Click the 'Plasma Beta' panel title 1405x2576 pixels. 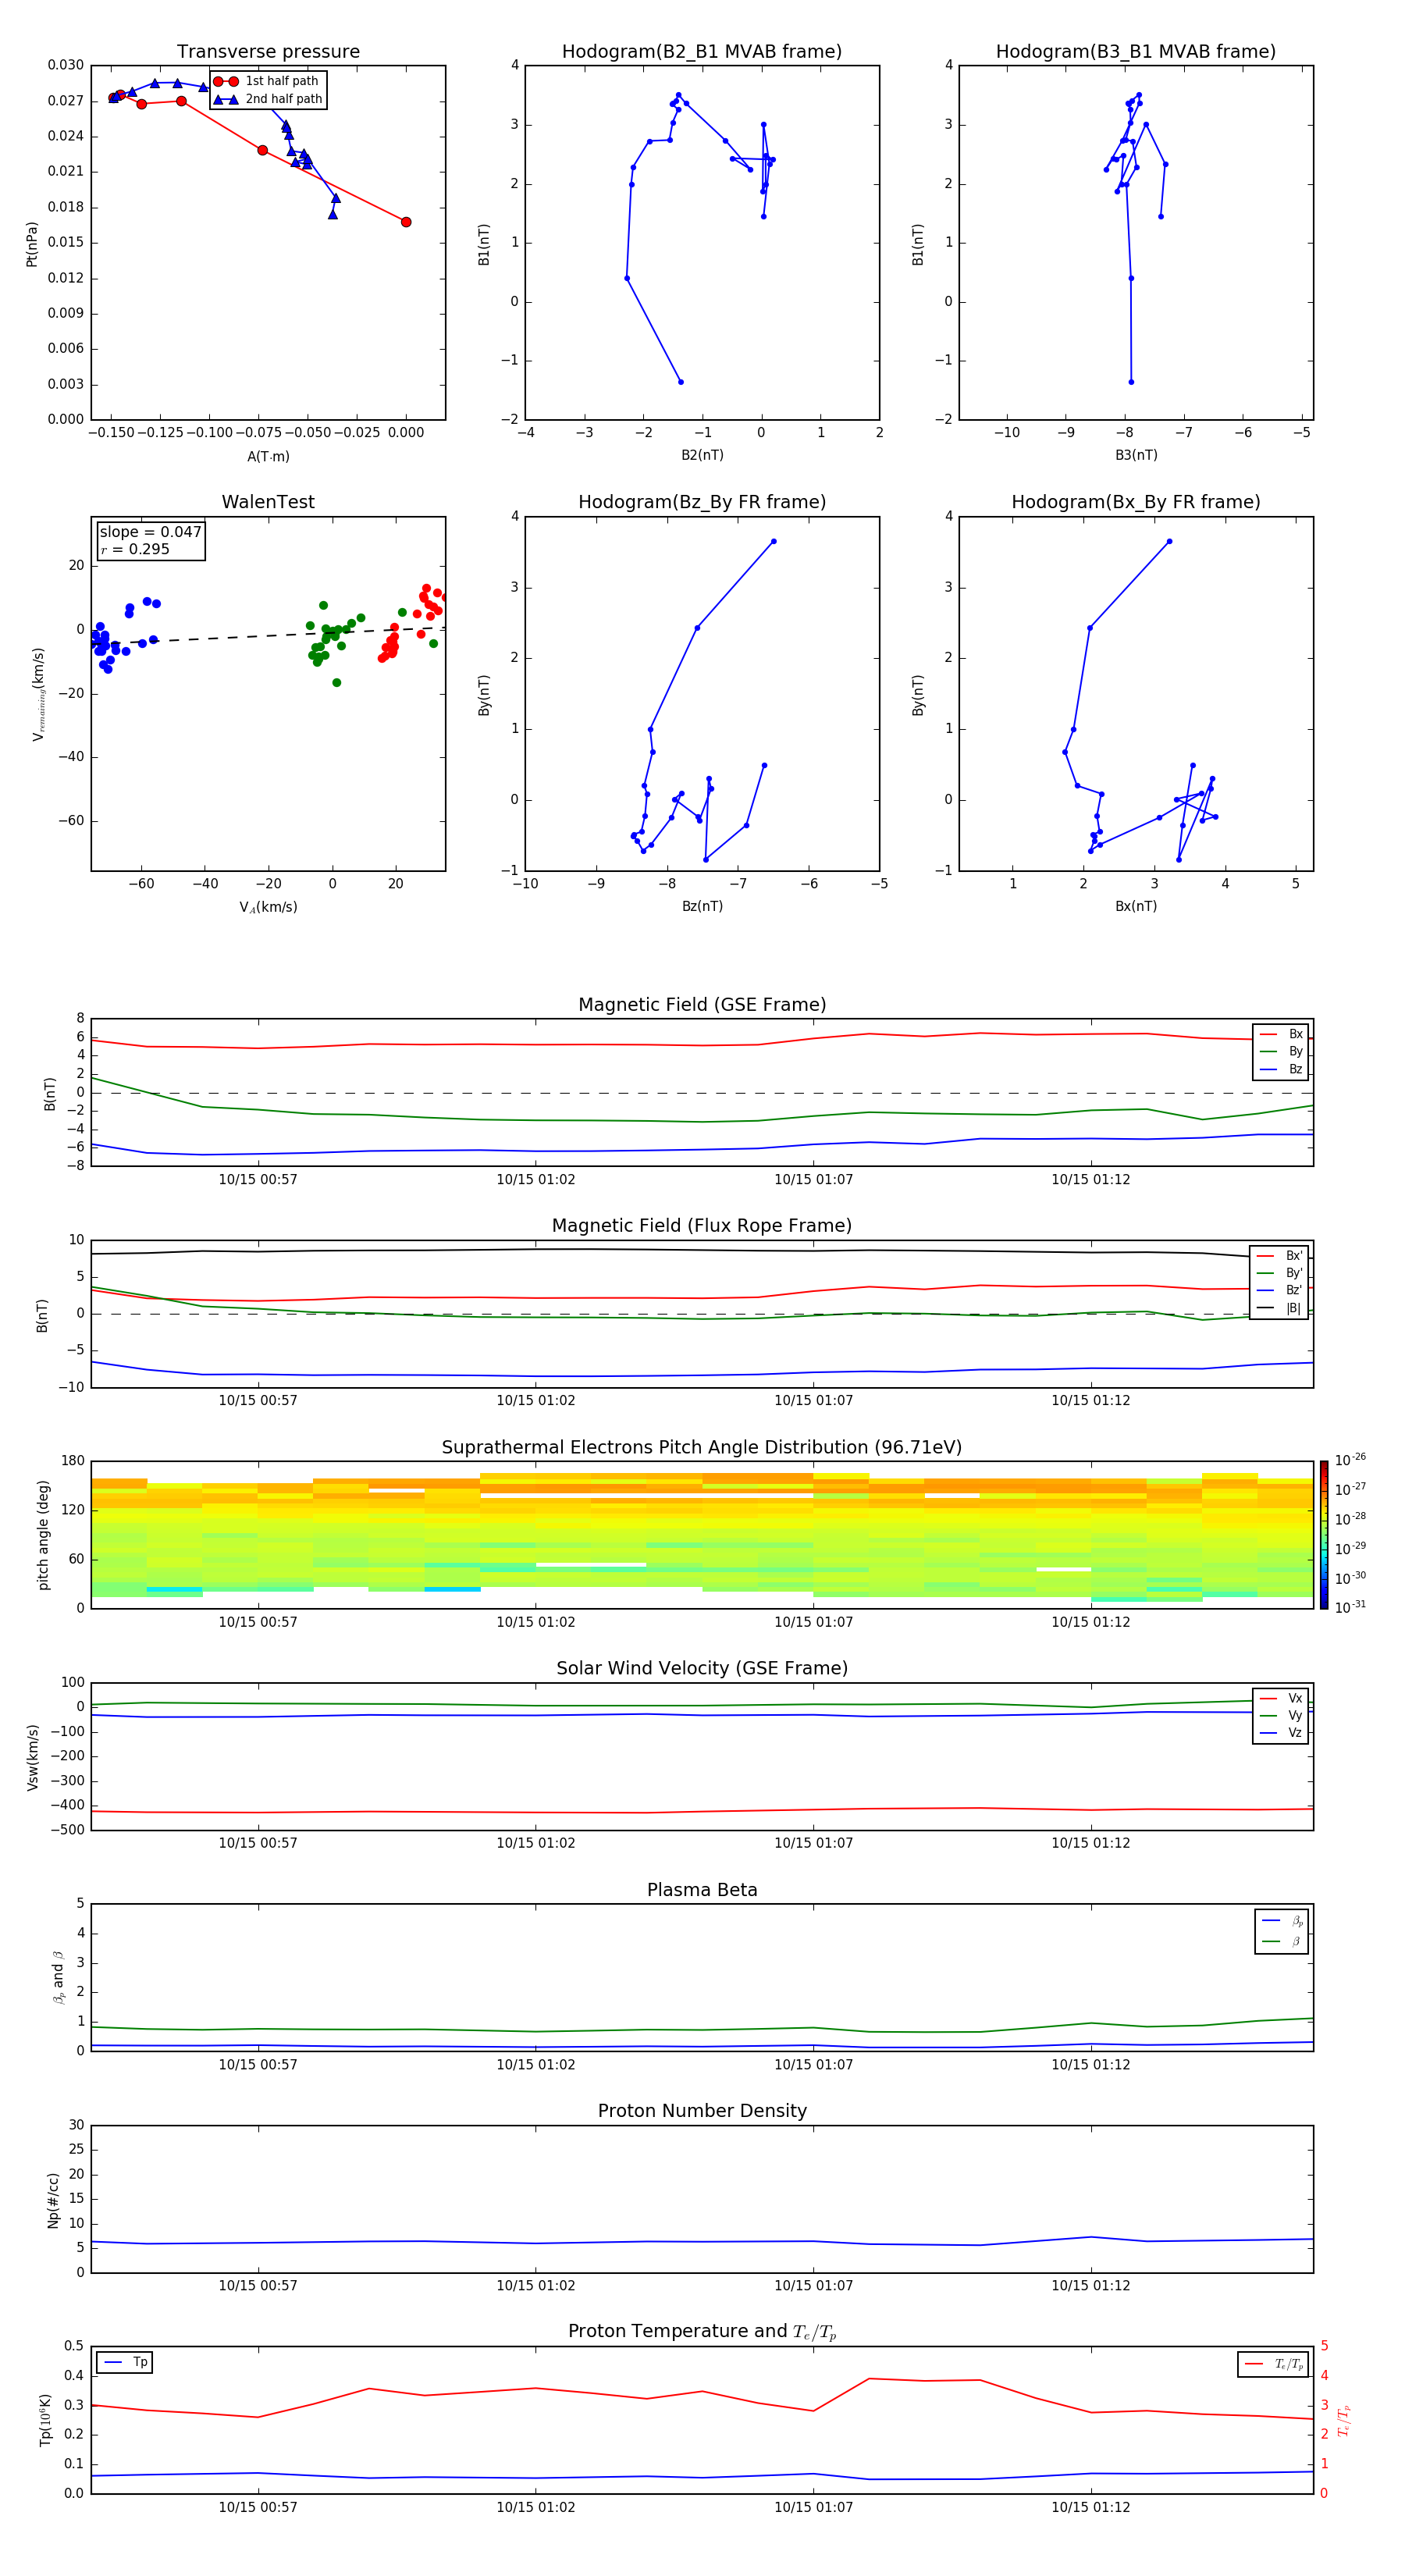coord(702,1890)
